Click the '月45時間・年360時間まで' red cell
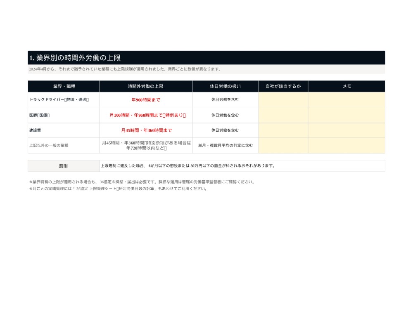The image size is (413, 319). [146, 130]
